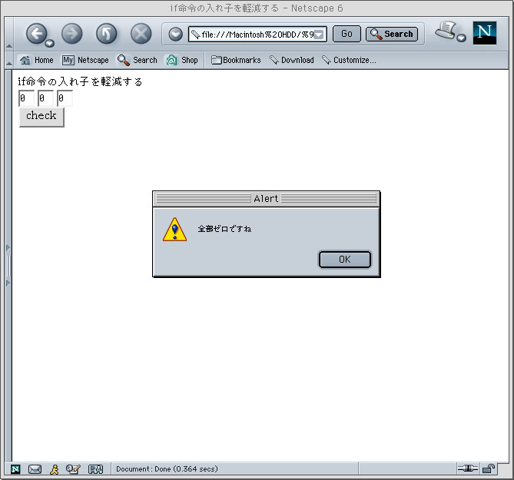Image resolution: width=514 pixels, height=480 pixels.
Task: Open the Bookmarks folder menu
Action: 236,60
